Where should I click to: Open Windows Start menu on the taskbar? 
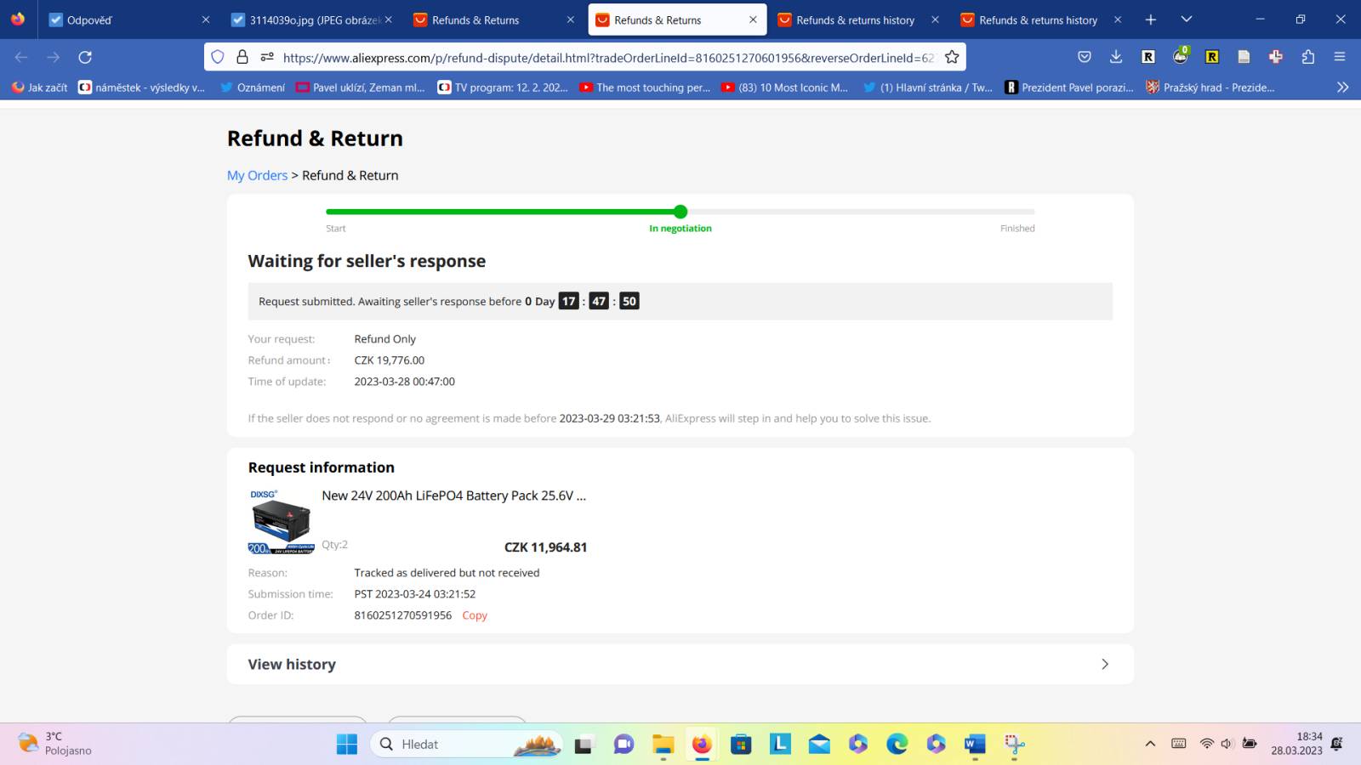click(347, 745)
